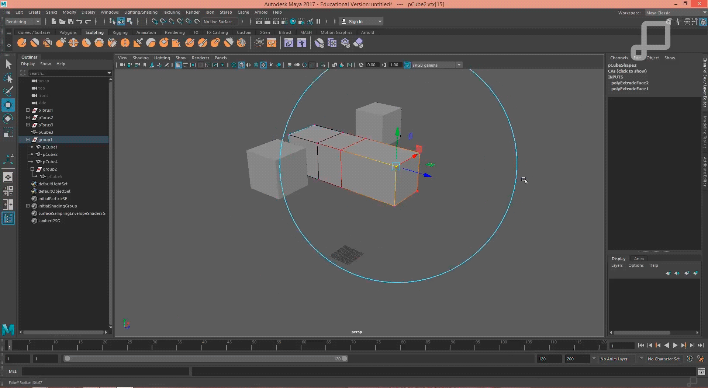Toggle the viewport grid display
Image resolution: width=708 pixels, height=388 pixels.
[x=178, y=65]
